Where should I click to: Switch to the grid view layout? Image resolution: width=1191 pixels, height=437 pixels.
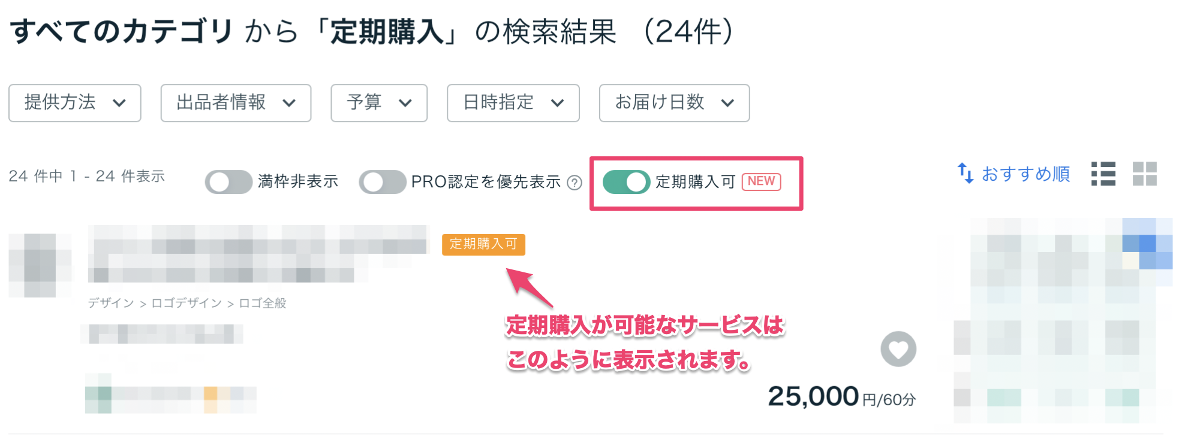pyautogui.click(x=1146, y=175)
